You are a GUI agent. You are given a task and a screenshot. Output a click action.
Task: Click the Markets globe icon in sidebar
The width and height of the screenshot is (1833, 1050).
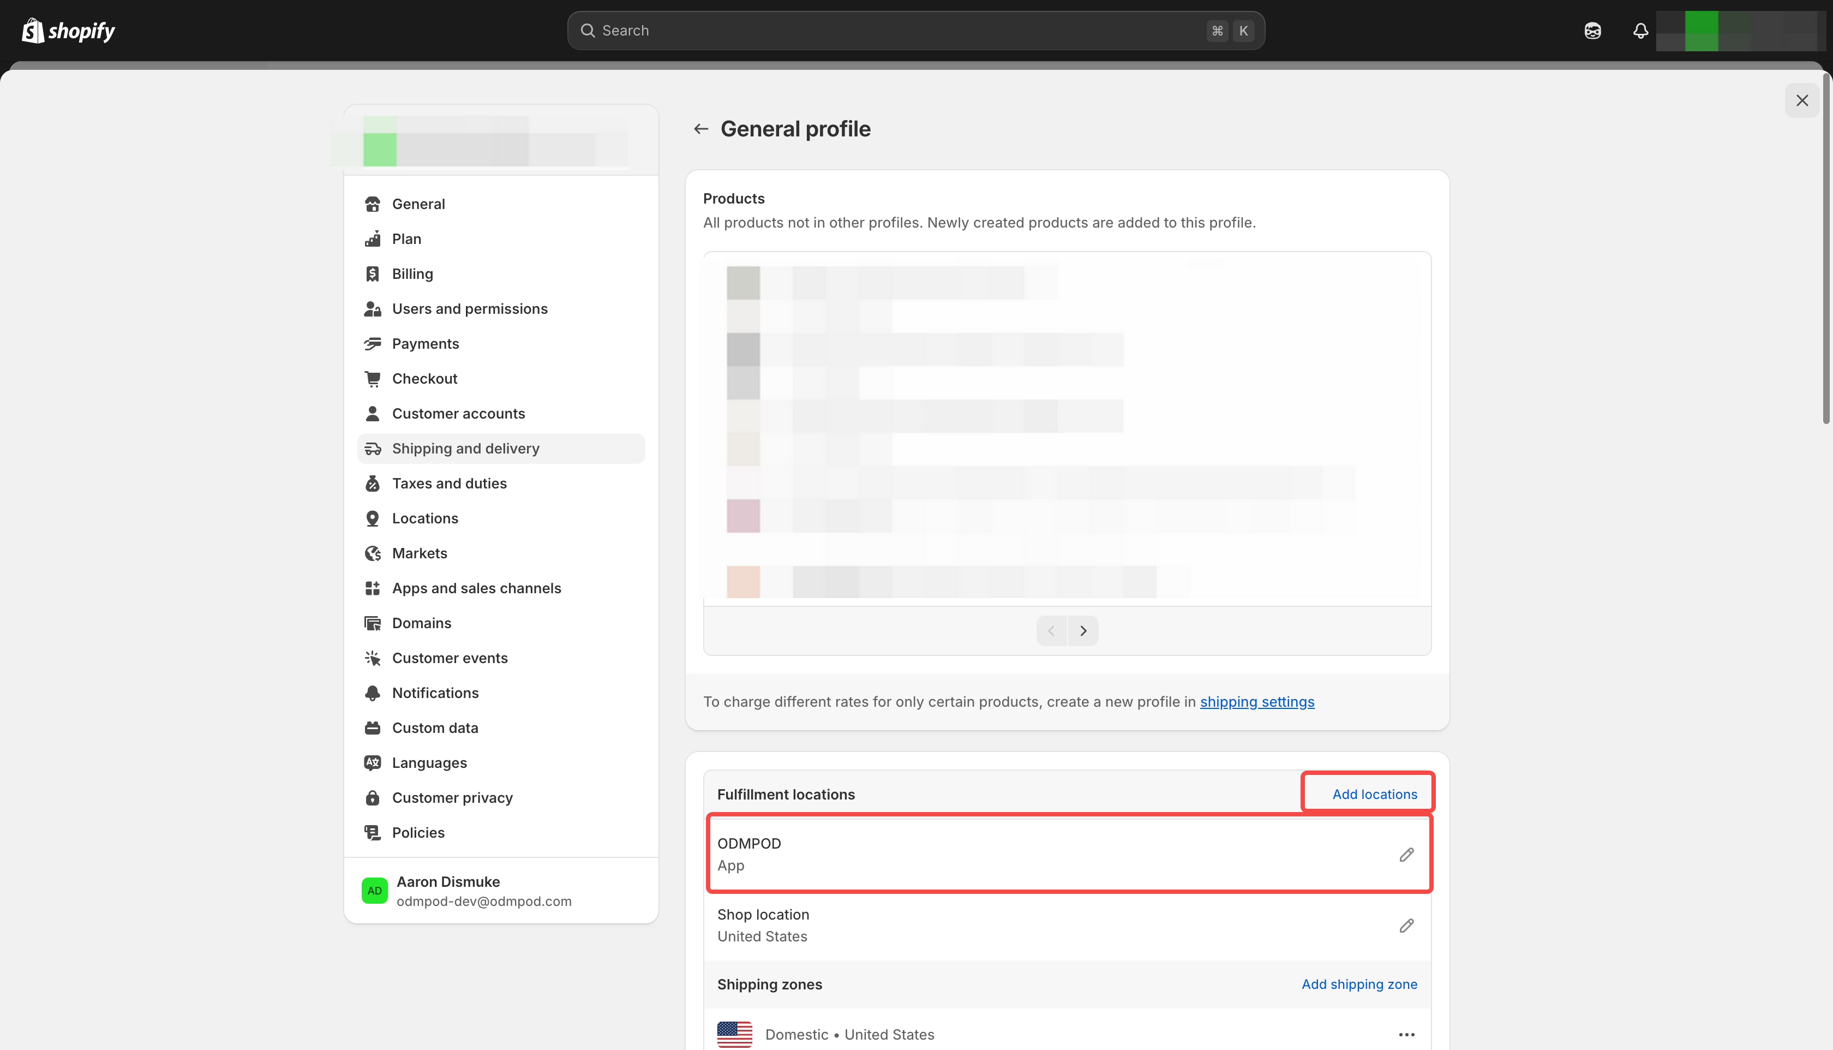coord(373,553)
